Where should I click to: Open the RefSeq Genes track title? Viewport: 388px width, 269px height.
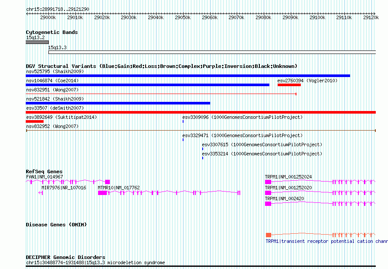pos(44,171)
